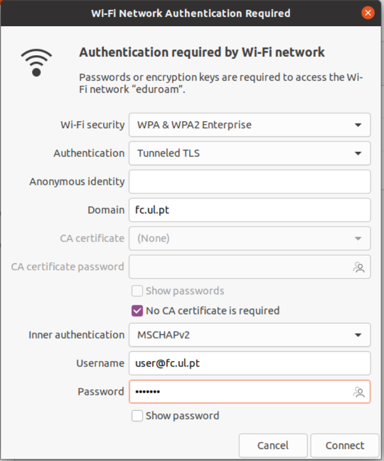
Task: Enable the Show password checkbox
Action: coord(138,416)
